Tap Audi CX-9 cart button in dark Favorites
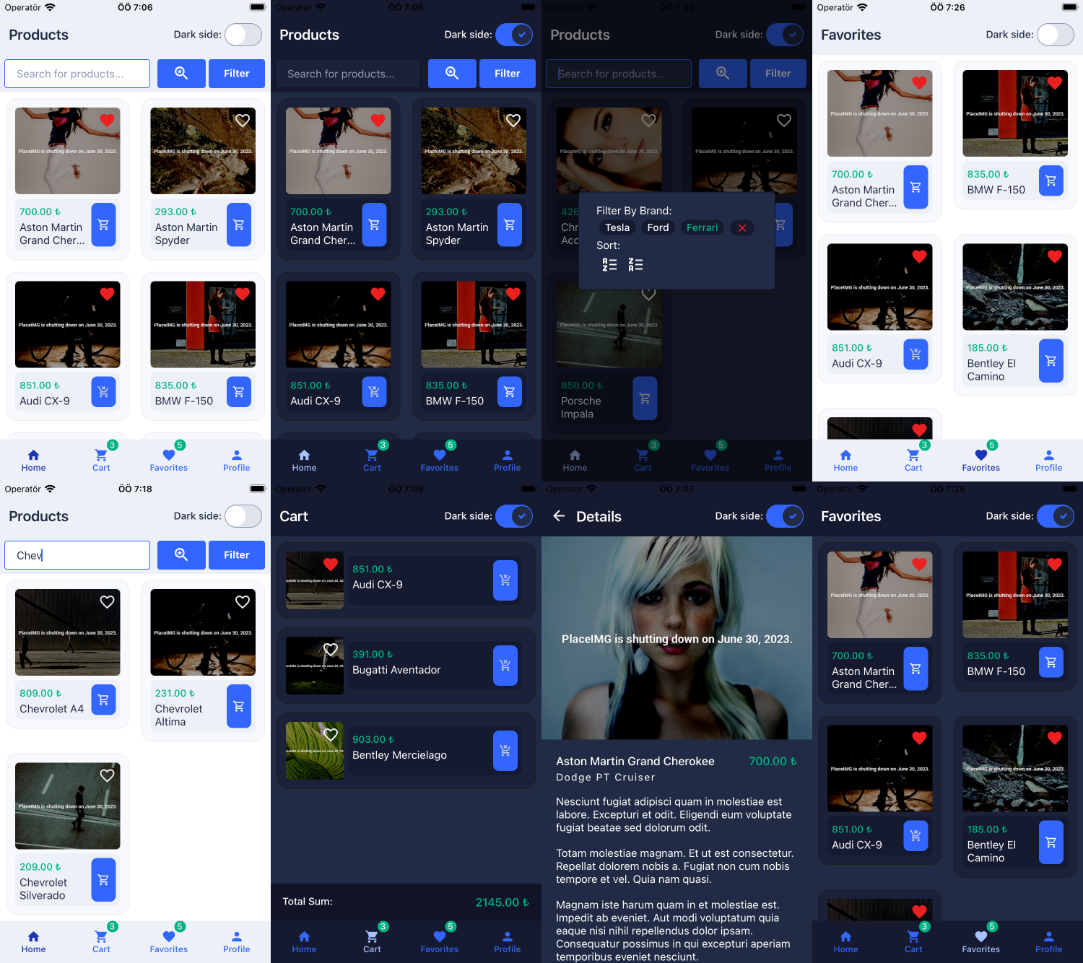This screenshot has width=1083, height=963. (x=915, y=835)
